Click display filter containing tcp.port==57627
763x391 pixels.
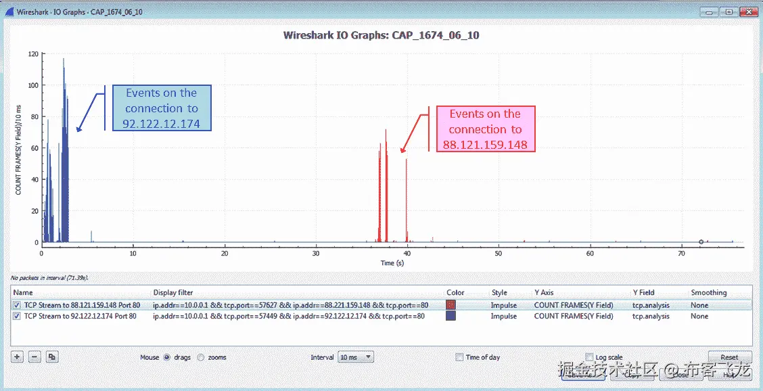point(290,305)
